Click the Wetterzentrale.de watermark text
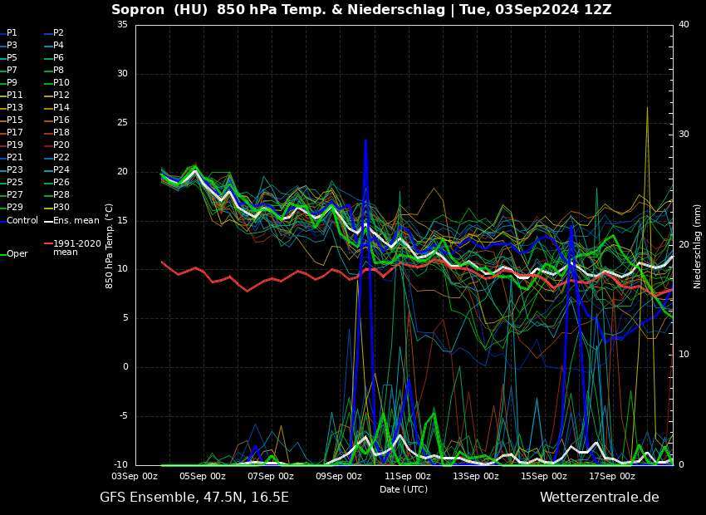Screen dimensions: 706x515 coord(599,498)
